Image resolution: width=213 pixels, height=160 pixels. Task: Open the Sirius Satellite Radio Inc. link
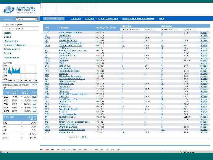(x=69, y=109)
